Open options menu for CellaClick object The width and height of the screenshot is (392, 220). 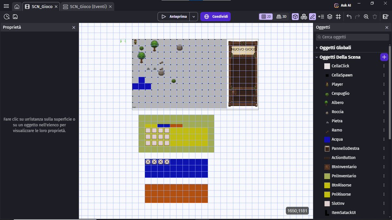(384, 66)
